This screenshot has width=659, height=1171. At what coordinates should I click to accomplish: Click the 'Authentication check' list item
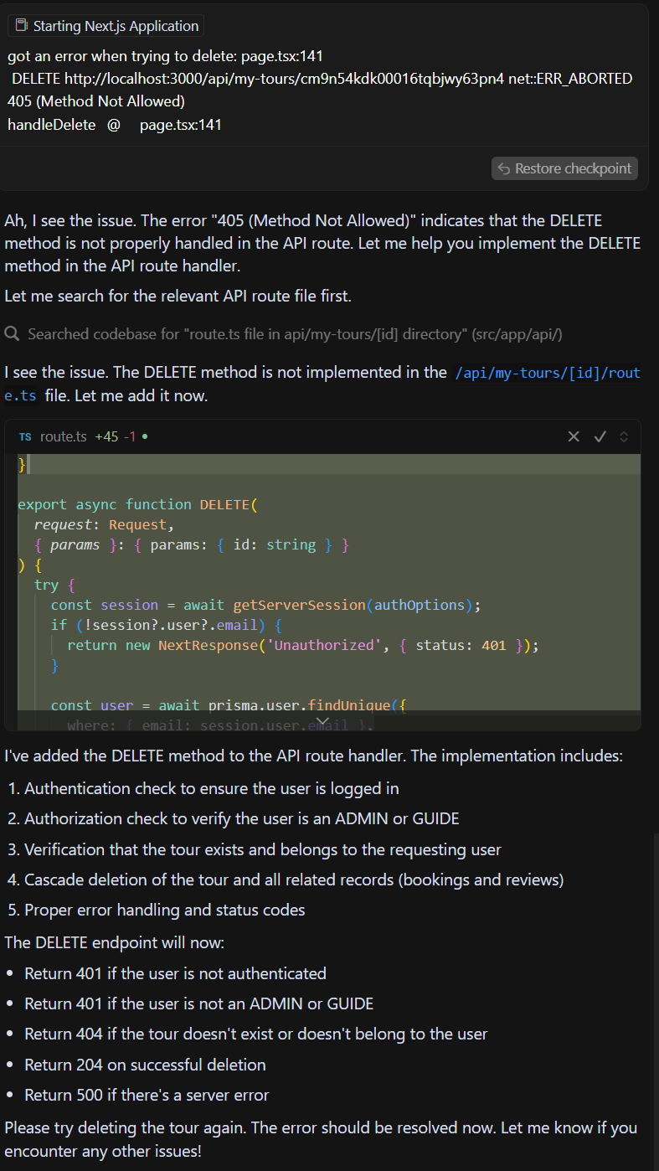tap(211, 788)
